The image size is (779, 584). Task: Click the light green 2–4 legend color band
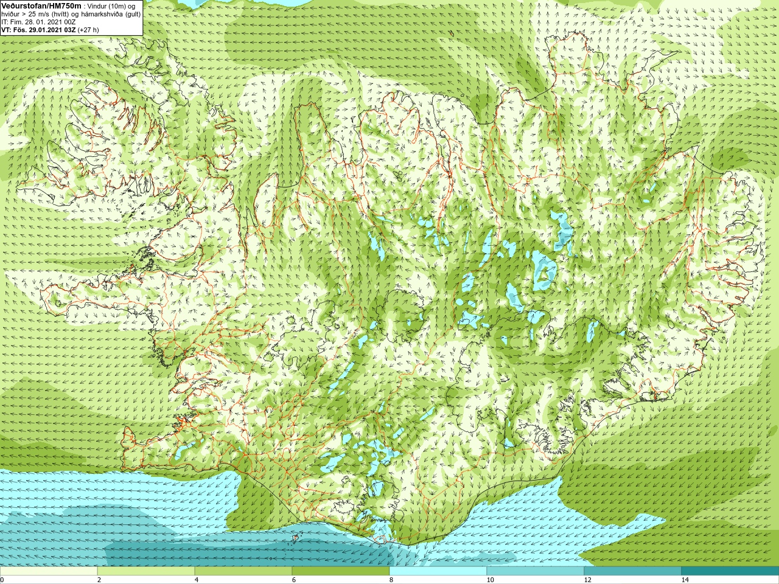pos(146,571)
